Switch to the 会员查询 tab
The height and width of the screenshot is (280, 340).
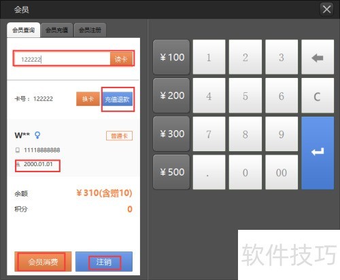[x=24, y=30]
